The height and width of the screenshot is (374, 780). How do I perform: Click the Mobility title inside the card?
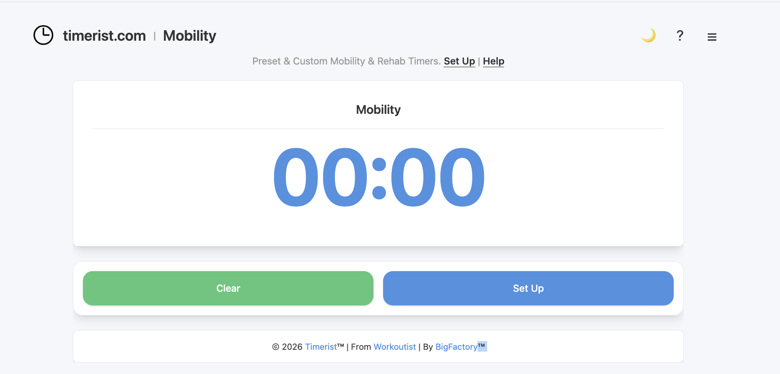pyautogui.click(x=378, y=109)
